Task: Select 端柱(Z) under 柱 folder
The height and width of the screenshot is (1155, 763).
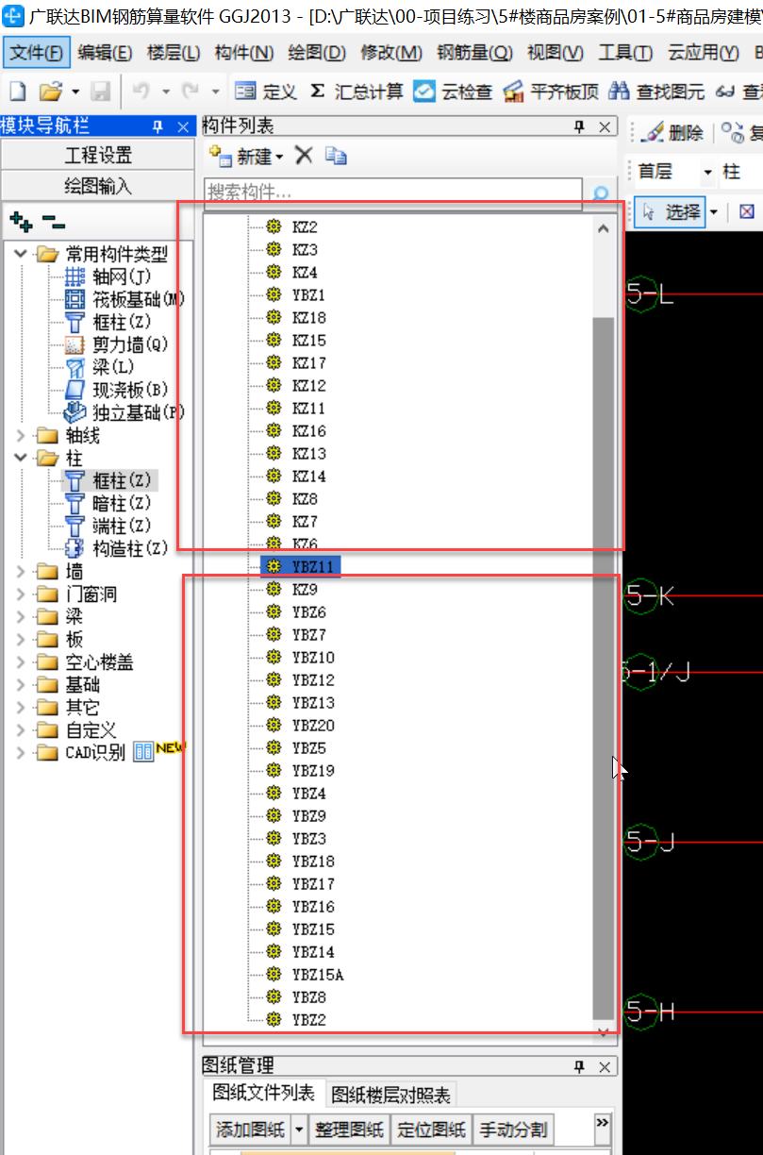Action: [108, 526]
